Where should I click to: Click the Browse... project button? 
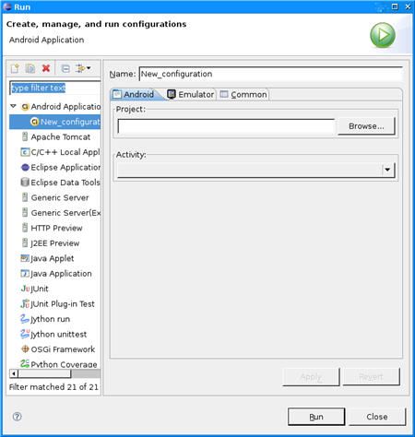[x=366, y=126]
